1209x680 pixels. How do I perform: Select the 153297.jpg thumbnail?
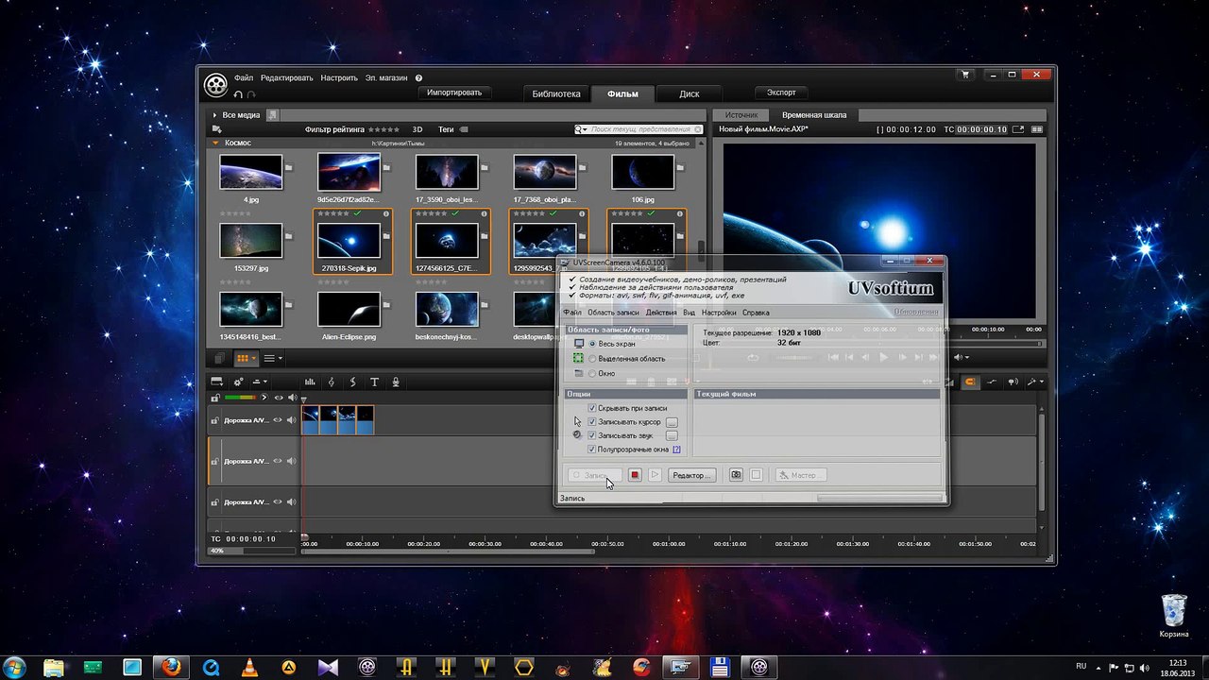click(250, 241)
